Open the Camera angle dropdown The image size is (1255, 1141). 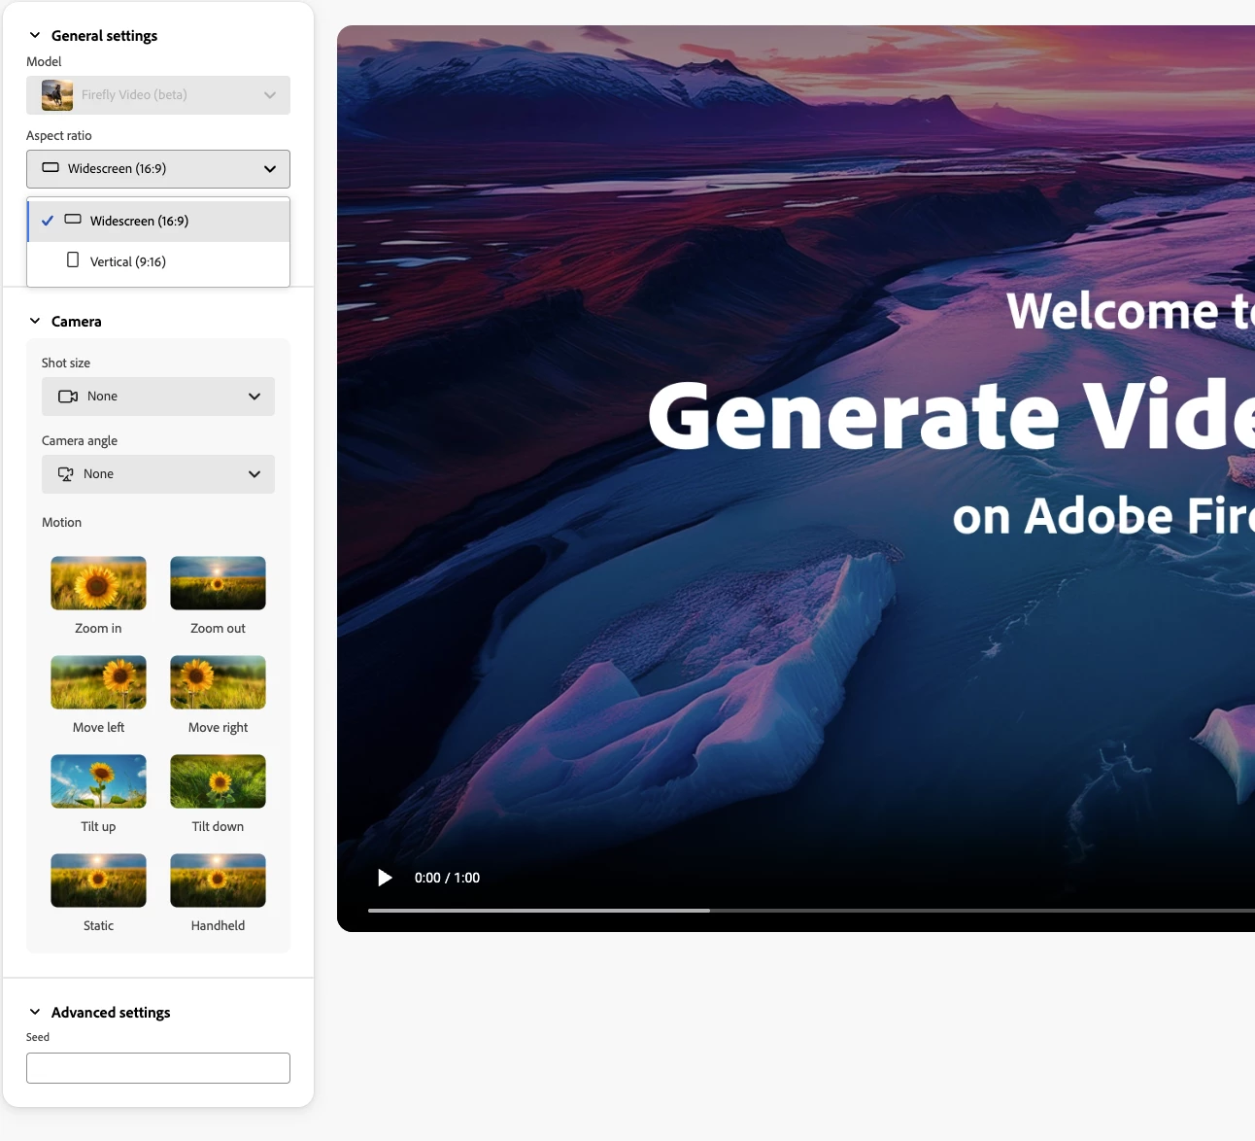[x=158, y=474]
